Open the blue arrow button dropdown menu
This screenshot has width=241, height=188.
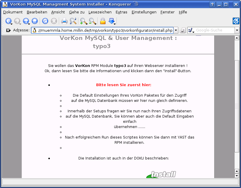click(115, 24)
